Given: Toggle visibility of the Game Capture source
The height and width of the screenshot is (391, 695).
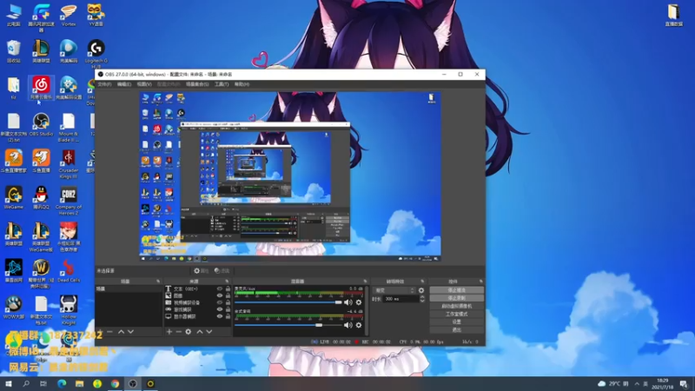Looking at the screenshot, I should pos(220,309).
